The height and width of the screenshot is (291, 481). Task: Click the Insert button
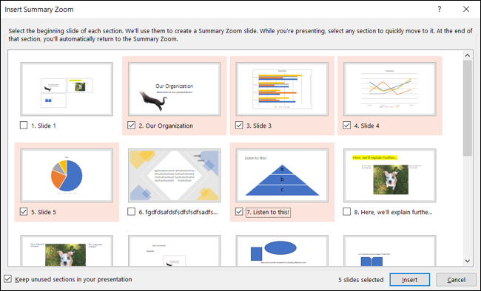point(409,280)
